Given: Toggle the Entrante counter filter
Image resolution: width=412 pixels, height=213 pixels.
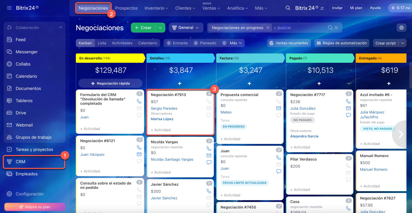Looking at the screenshot, I should (x=177, y=43).
